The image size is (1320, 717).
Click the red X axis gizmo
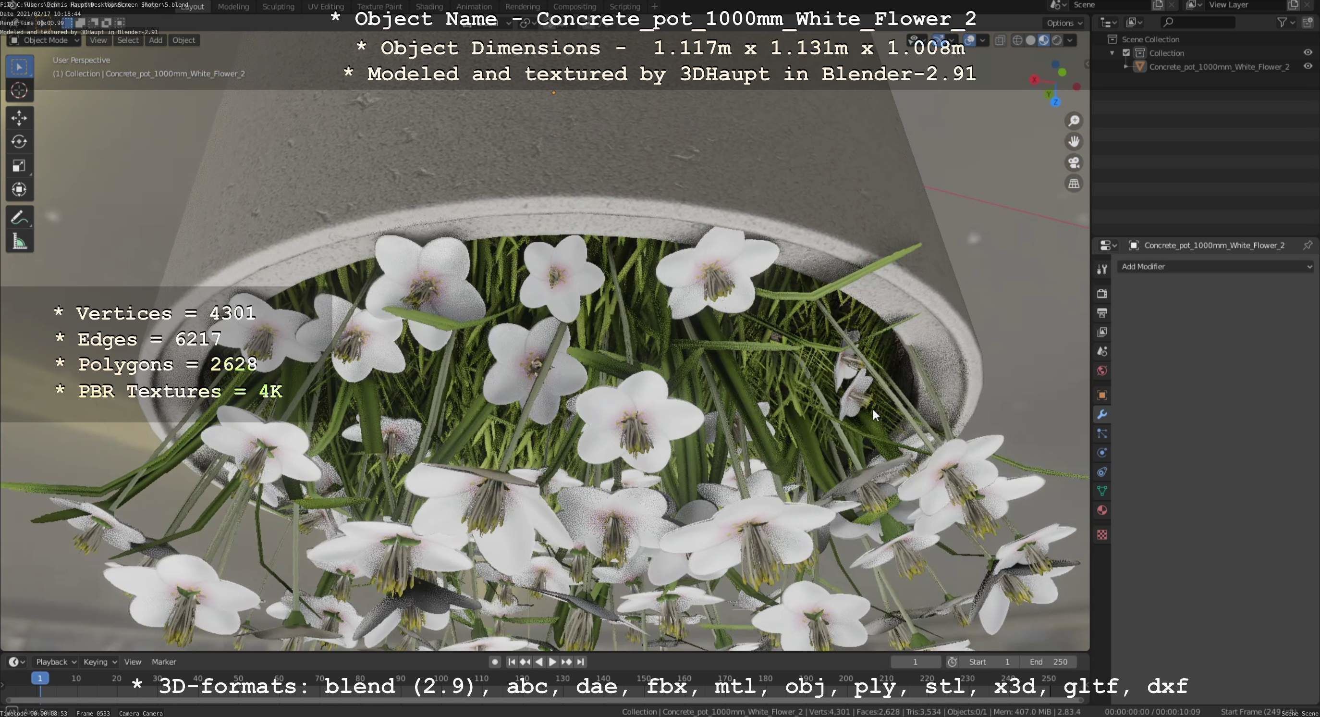1035,79
